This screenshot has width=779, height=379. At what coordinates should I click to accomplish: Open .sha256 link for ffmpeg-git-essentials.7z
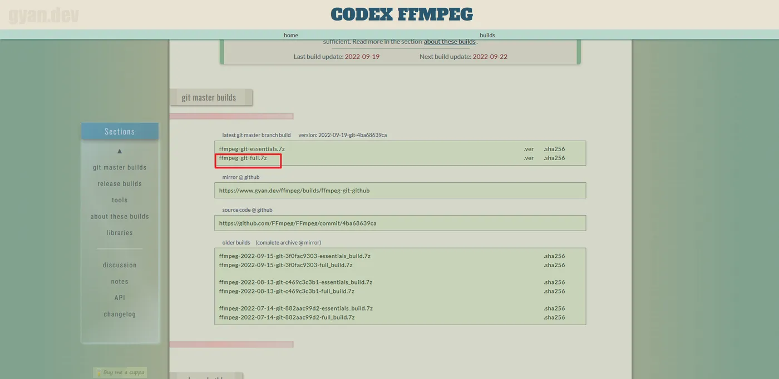pos(554,149)
